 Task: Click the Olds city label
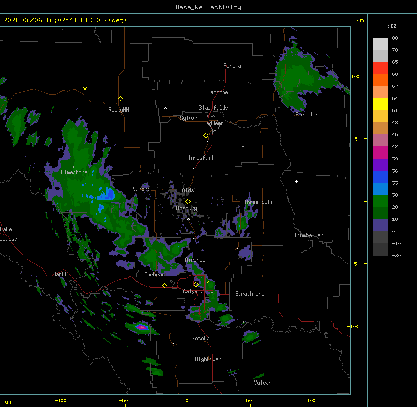pyautogui.click(x=188, y=190)
